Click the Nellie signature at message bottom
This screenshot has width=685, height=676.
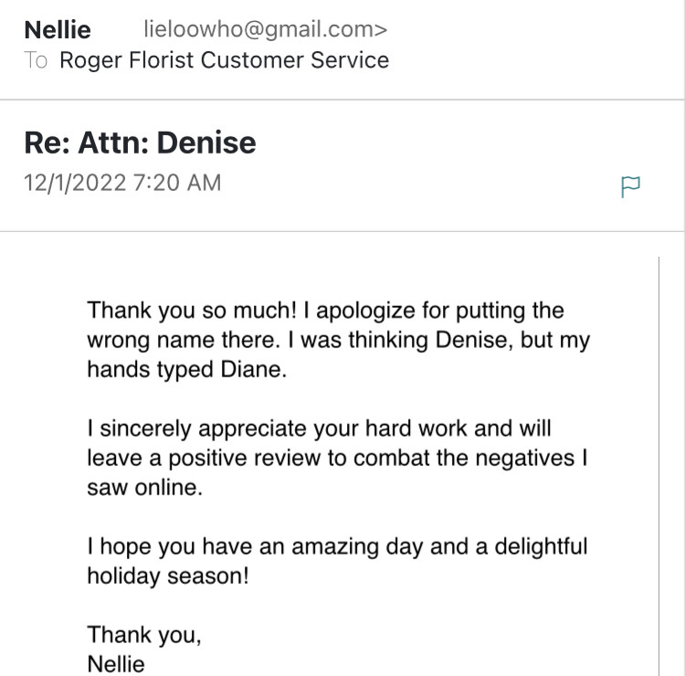116,665
